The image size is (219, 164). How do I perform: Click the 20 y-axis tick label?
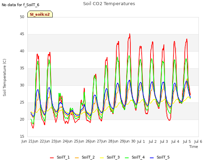22,119
